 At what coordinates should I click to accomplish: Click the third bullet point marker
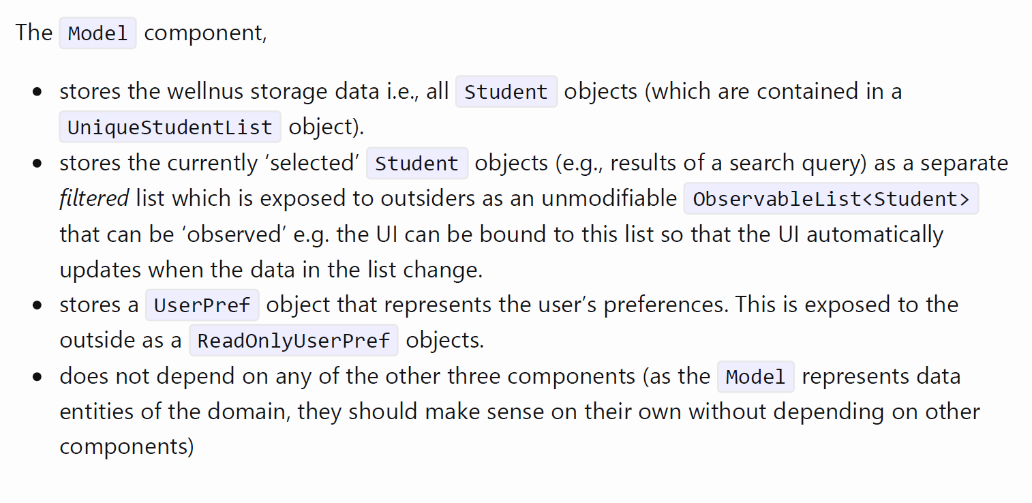(x=37, y=306)
